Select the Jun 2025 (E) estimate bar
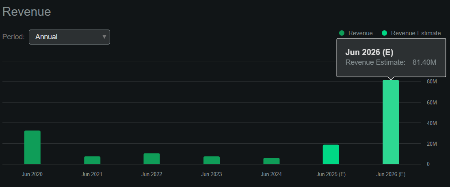Viewport: 450px width, 187px height. coord(331,154)
